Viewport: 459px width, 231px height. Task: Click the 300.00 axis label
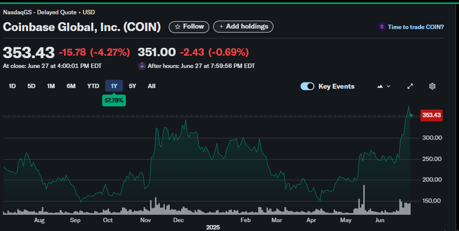pos(432,138)
